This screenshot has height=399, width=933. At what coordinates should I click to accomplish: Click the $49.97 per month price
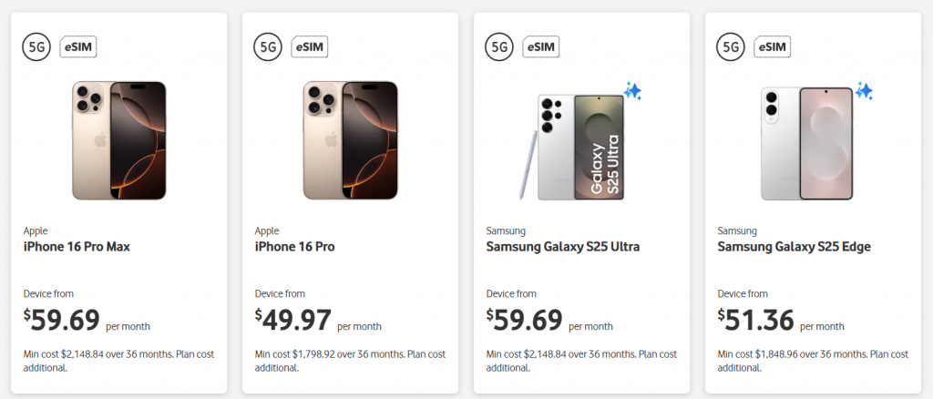(318, 321)
